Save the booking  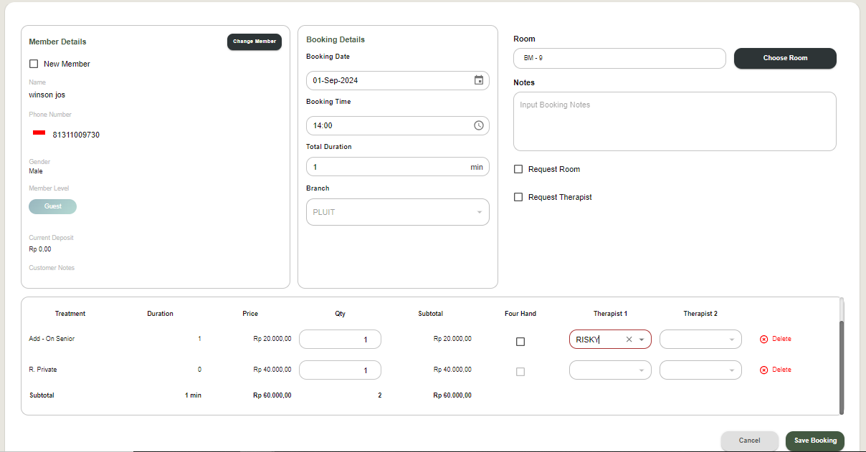coord(815,441)
